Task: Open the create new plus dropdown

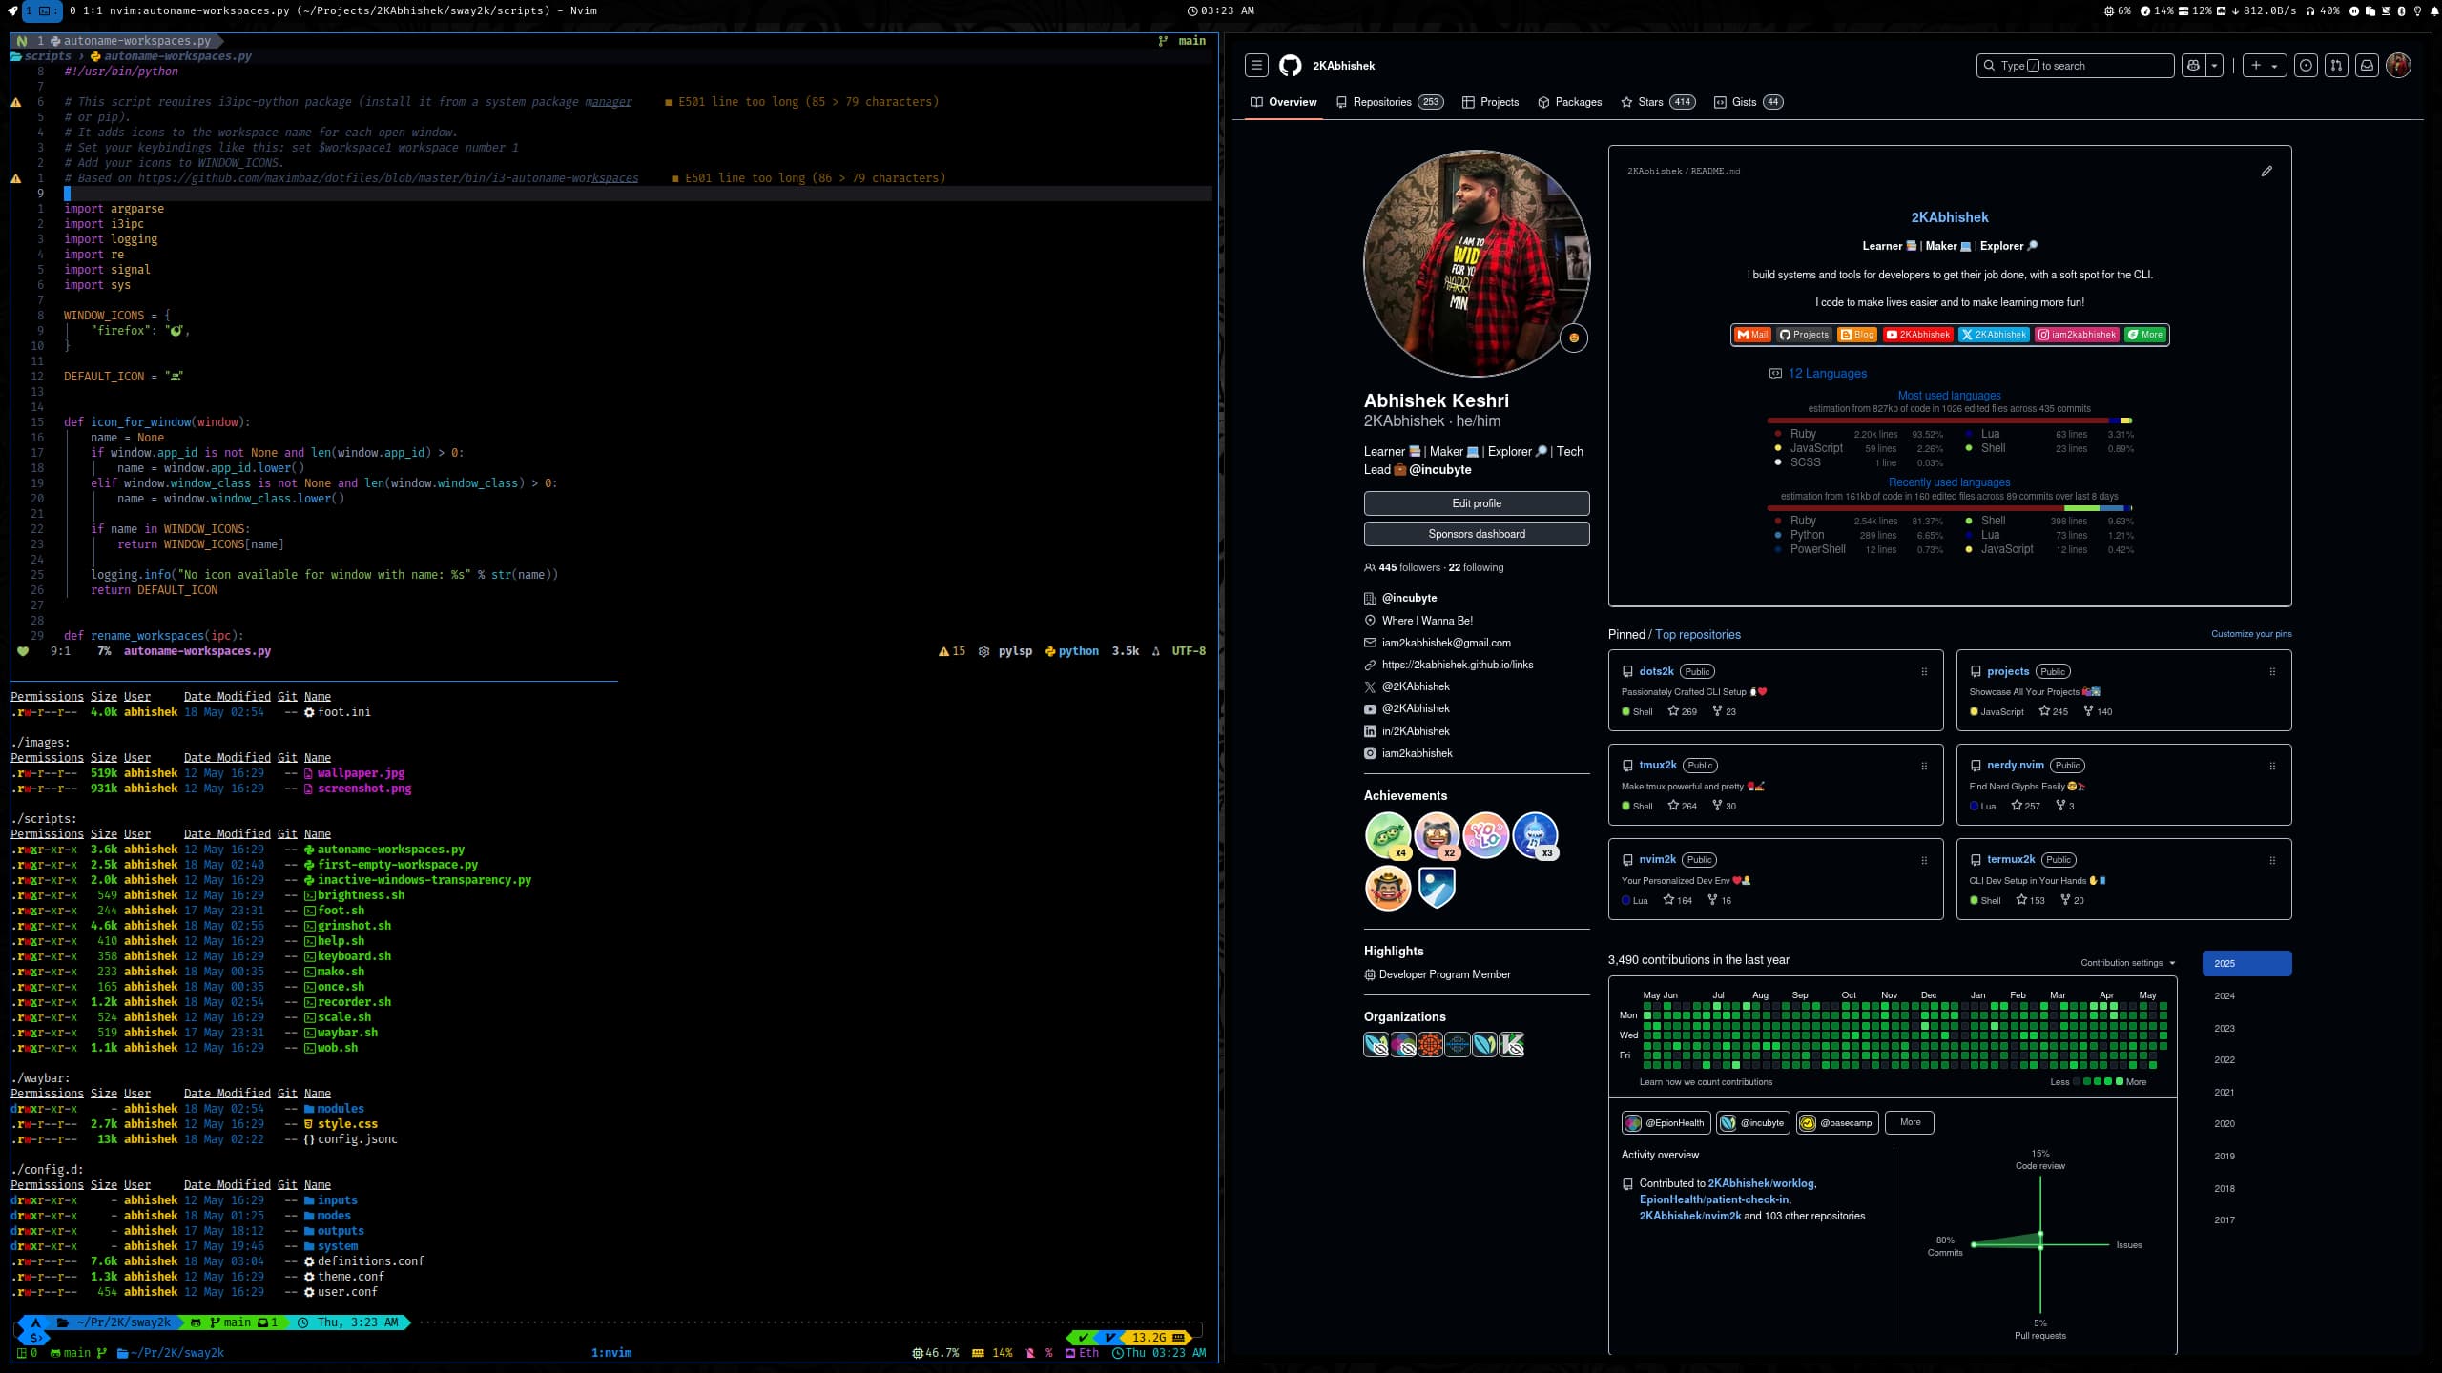Action: pyautogui.click(x=2264, y=66)
